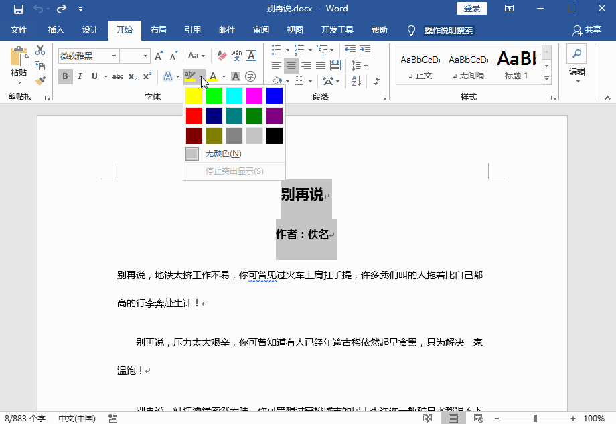Open the font name dropdown
Viewport: 616px width, 424px height.
tap(114, 56)
